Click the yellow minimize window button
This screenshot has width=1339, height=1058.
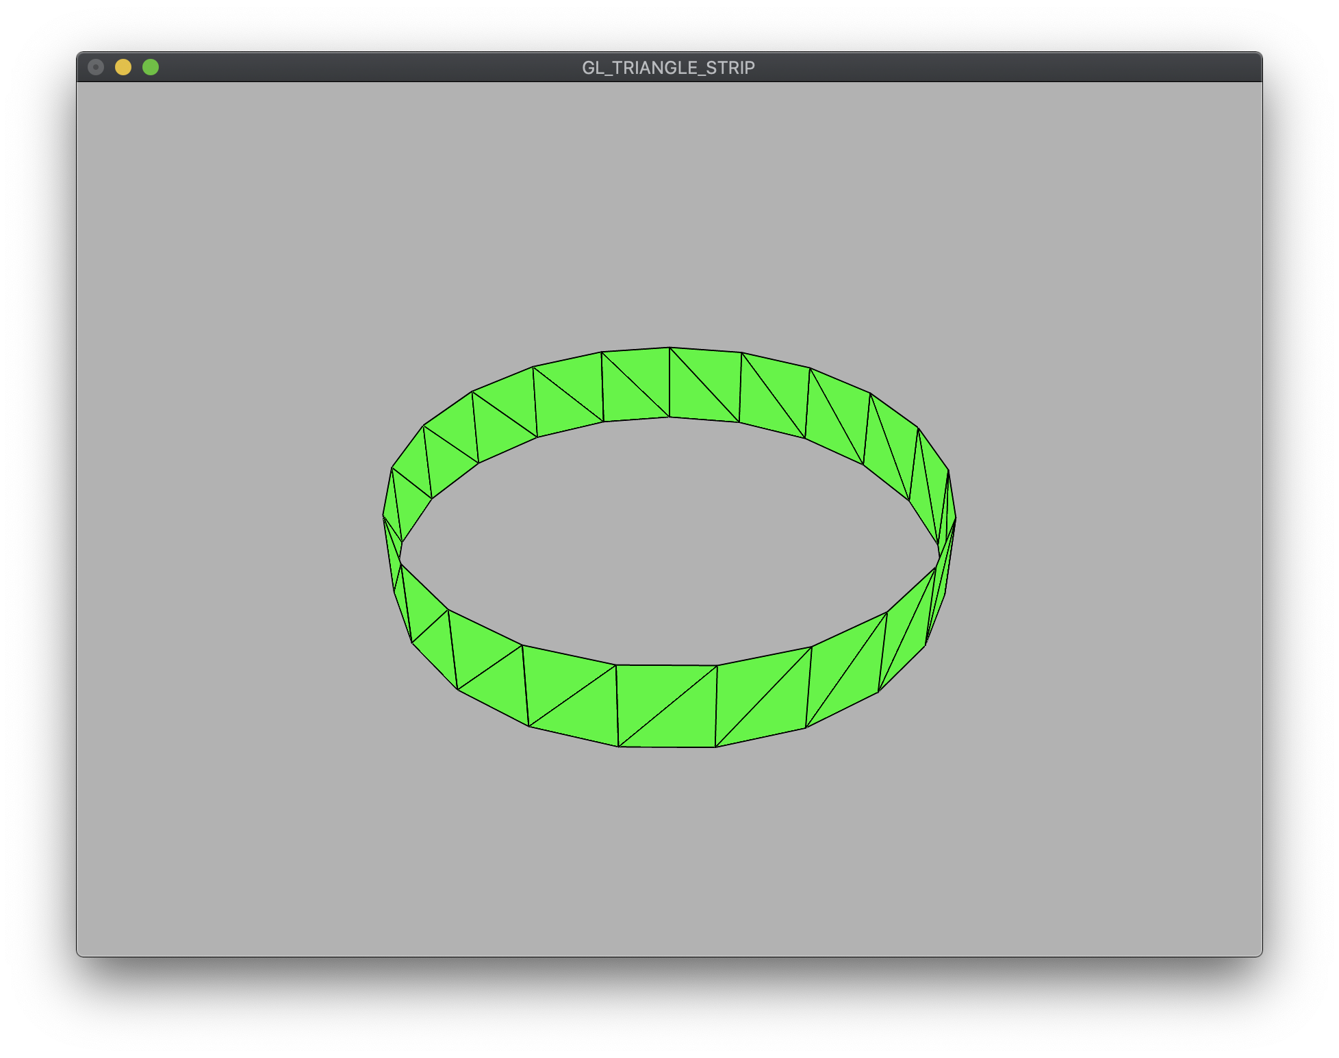point(123,67)
